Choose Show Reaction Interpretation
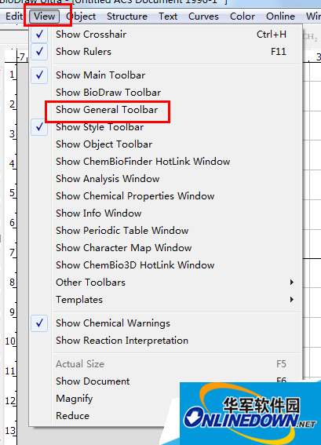Viewport: 321px width, 445px height. pyautogui.click(x=122, y=341)
